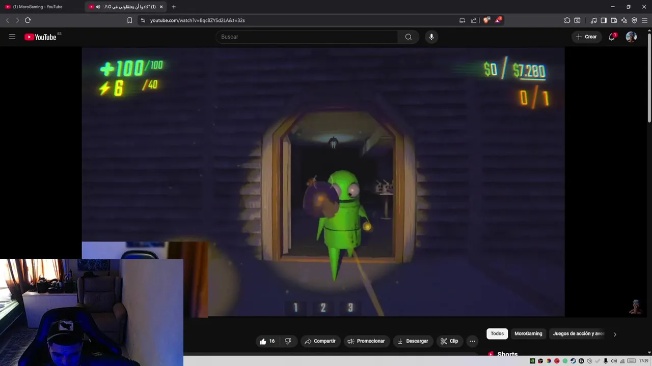The height and width of the screenshot is (366, 652).
Task: Open the account avatar menu
Action: 631,37
